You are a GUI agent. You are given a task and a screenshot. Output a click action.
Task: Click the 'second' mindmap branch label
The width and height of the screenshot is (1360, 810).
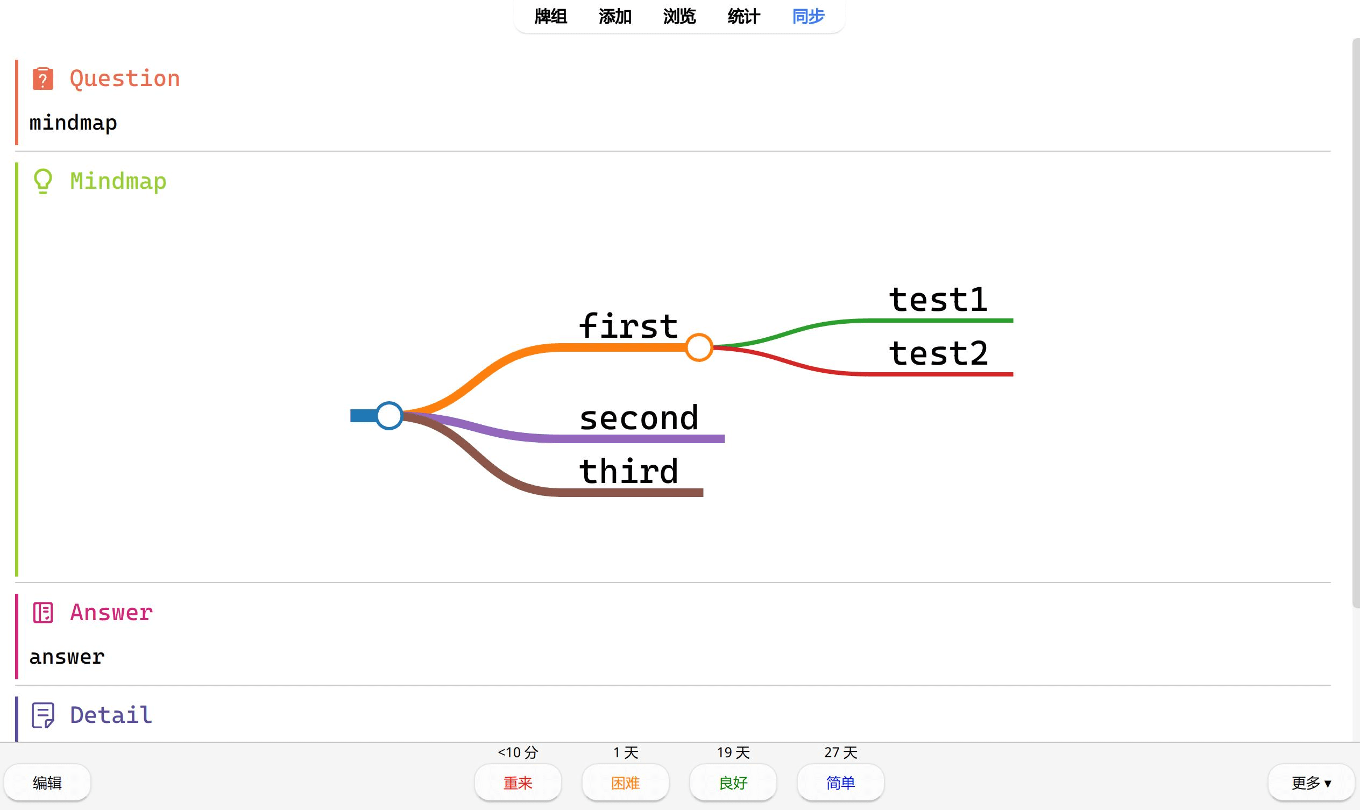click(x=639, y=418)
